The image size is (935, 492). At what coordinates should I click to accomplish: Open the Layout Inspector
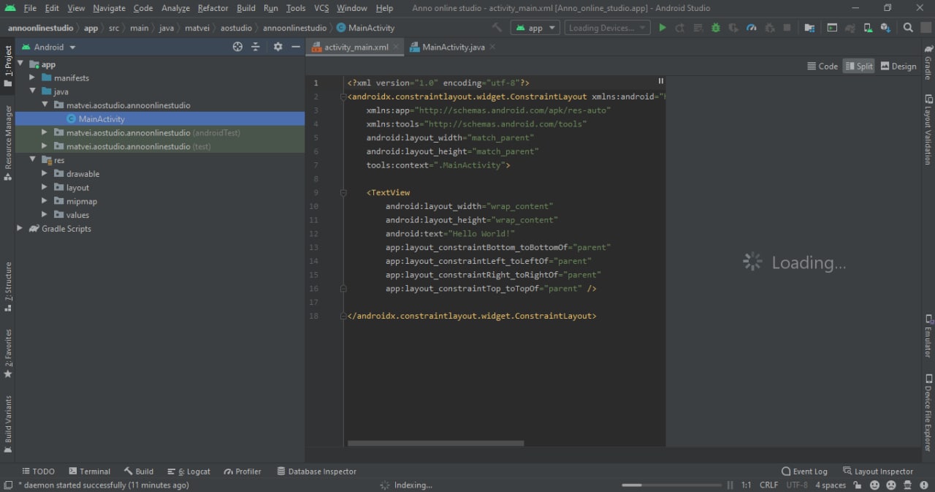tap(878, 472)
